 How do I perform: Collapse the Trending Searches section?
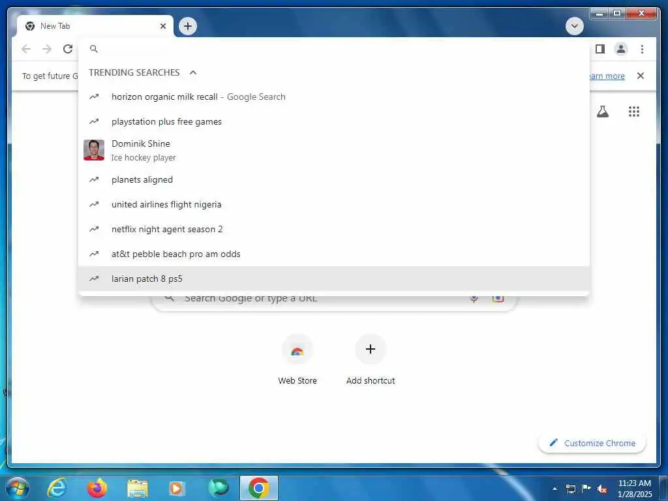(193, 72)
